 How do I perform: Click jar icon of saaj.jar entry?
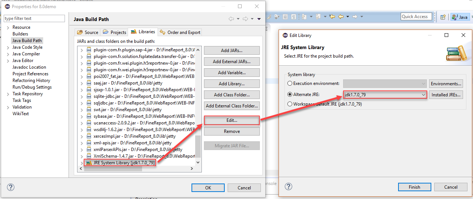click(89, 83)
